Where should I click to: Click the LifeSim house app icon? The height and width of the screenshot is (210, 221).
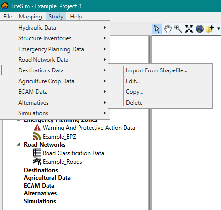(x=5, y=6)
